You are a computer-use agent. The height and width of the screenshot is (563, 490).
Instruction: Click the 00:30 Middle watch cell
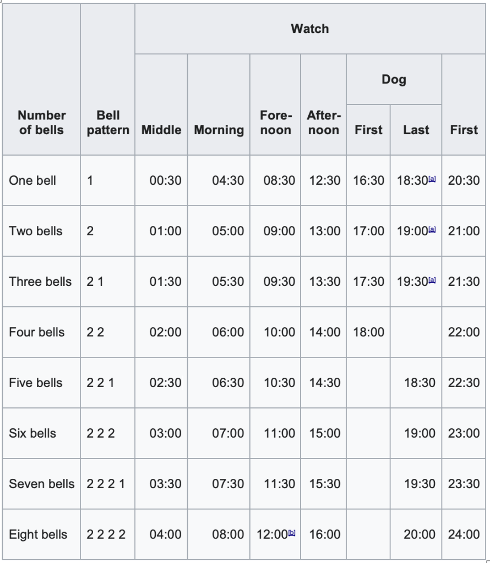tap(165, 180)
